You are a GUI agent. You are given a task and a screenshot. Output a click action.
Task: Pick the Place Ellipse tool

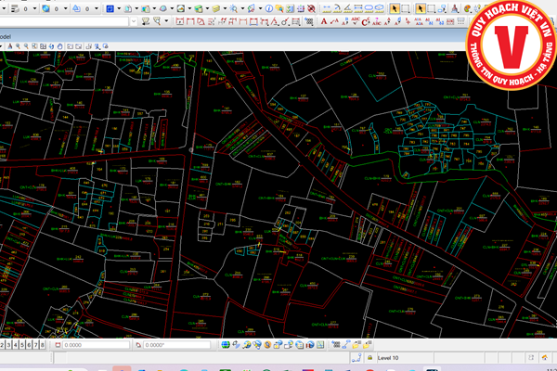pyautogui.click(x=368, y=7)
